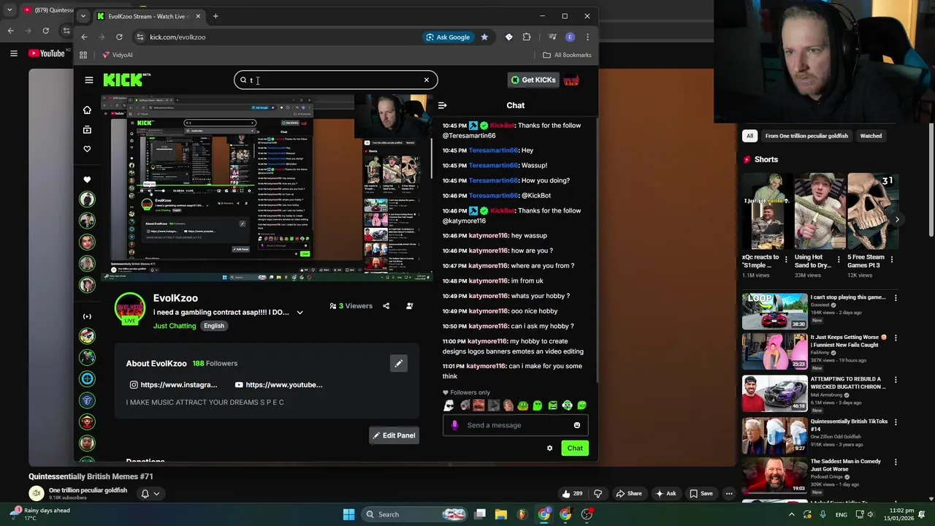Screen dimensions: 935x526
Task: Click YouTube Ask button
Action: point(665,494)
